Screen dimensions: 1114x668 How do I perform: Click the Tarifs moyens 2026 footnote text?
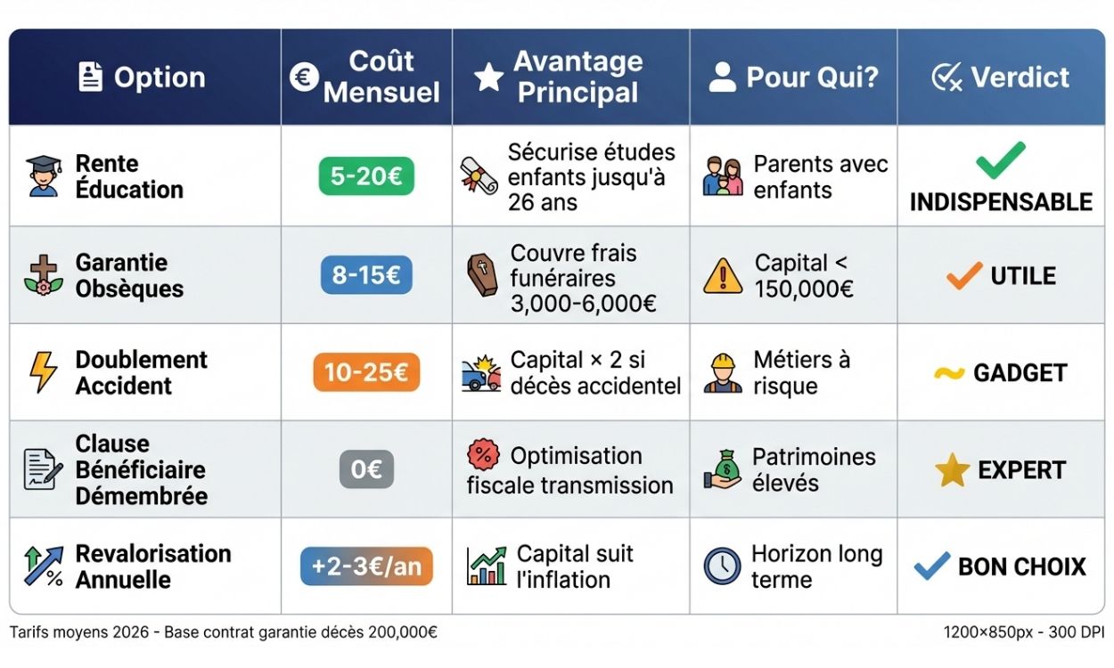[x=224, y=632]
